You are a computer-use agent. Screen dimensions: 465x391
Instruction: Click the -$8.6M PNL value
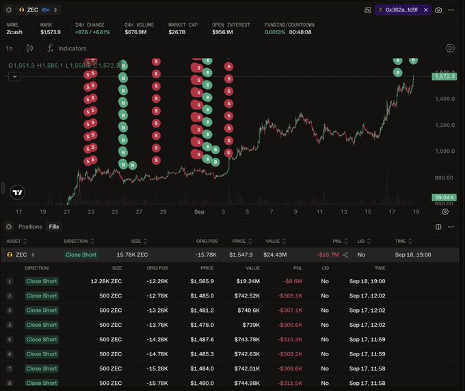coord(293,281)
